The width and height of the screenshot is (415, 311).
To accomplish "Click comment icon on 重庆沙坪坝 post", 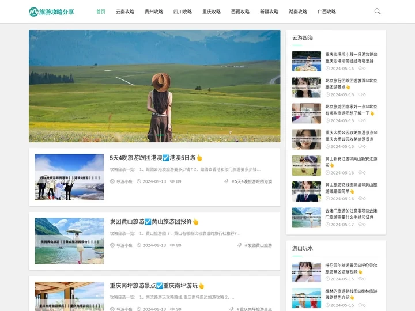I will tap(360, 69).
